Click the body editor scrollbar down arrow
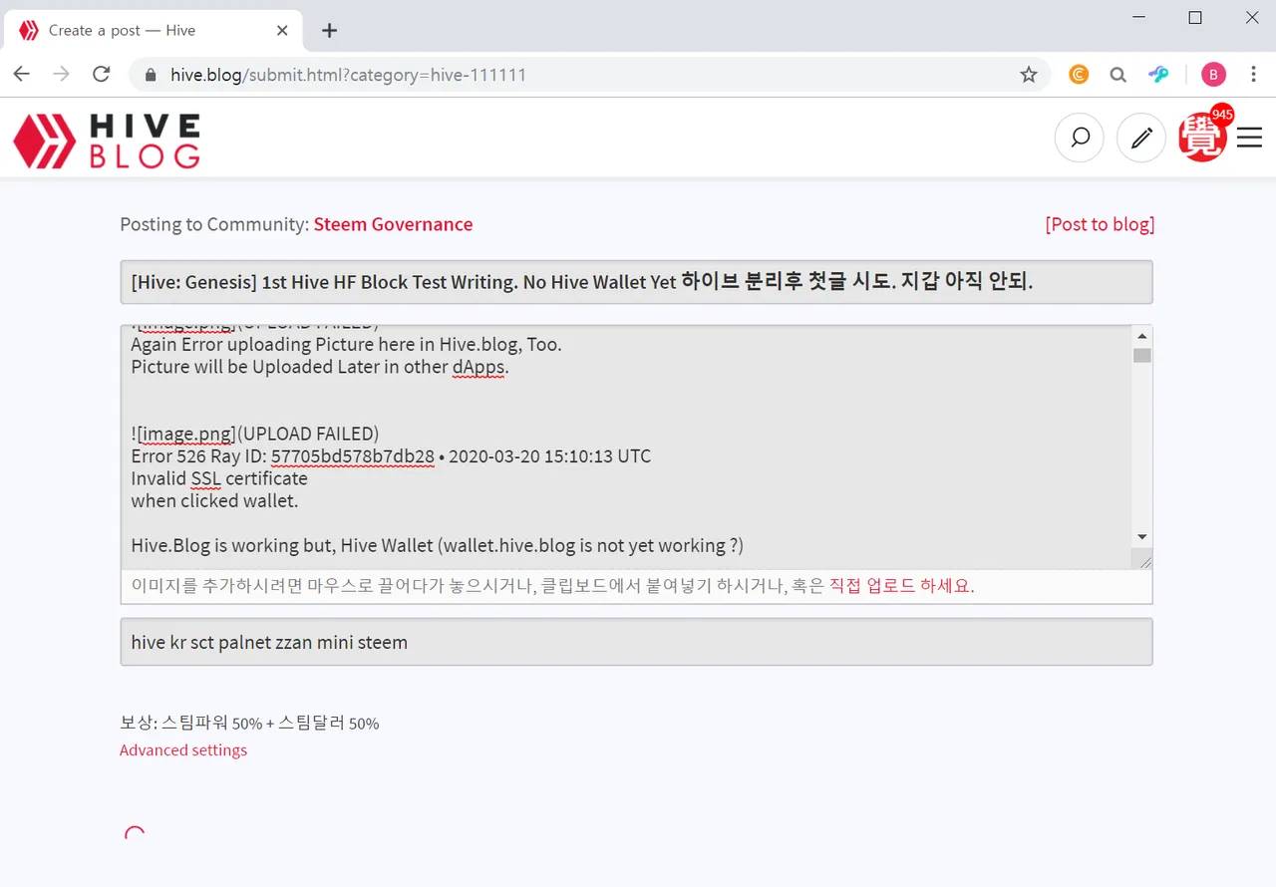This screenshot has height=887, width=1276. (1142, 537)
